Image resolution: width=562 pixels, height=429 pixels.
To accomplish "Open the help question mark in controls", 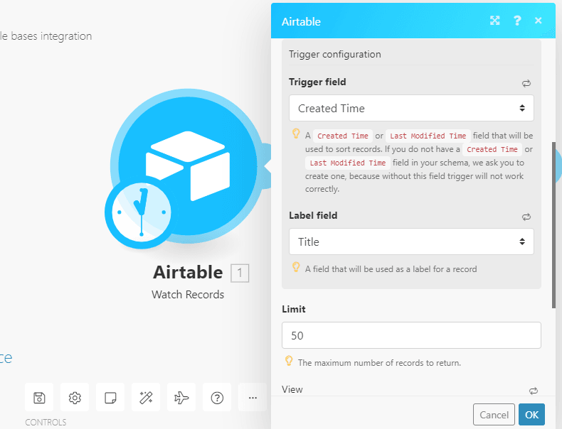I will pos(217,398).
